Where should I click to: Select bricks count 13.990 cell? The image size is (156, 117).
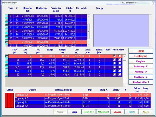pos(115,98)
